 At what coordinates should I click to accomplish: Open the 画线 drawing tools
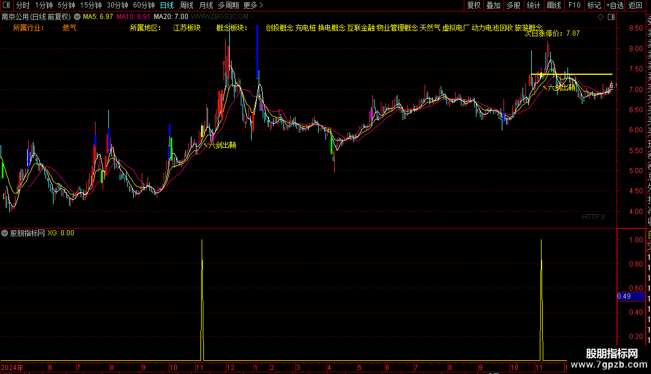click(x=554, y=5)
